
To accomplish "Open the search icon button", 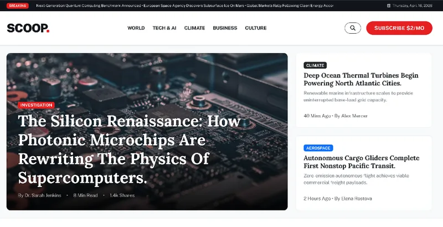I will pos(353,28).
